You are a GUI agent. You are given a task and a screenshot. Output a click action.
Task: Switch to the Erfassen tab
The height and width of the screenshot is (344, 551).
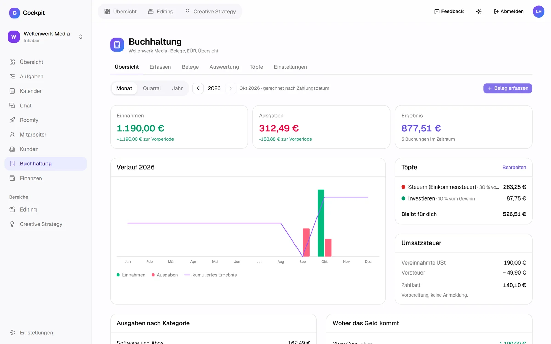pyautogui.click(x=160, y=67)
